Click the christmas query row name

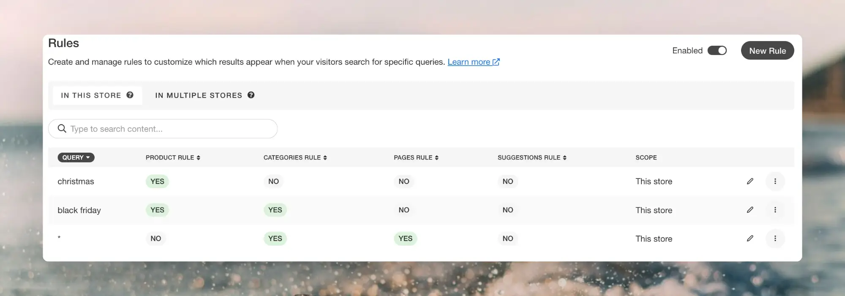[x=76, y=181]
